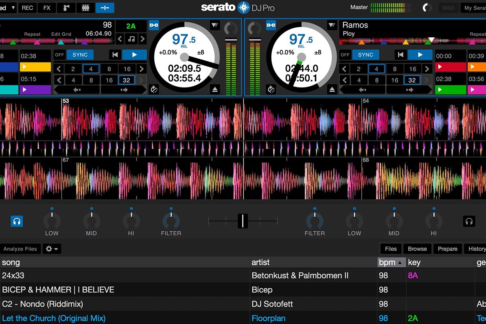Switch to the Prepare tab

(x=447, y=249)
